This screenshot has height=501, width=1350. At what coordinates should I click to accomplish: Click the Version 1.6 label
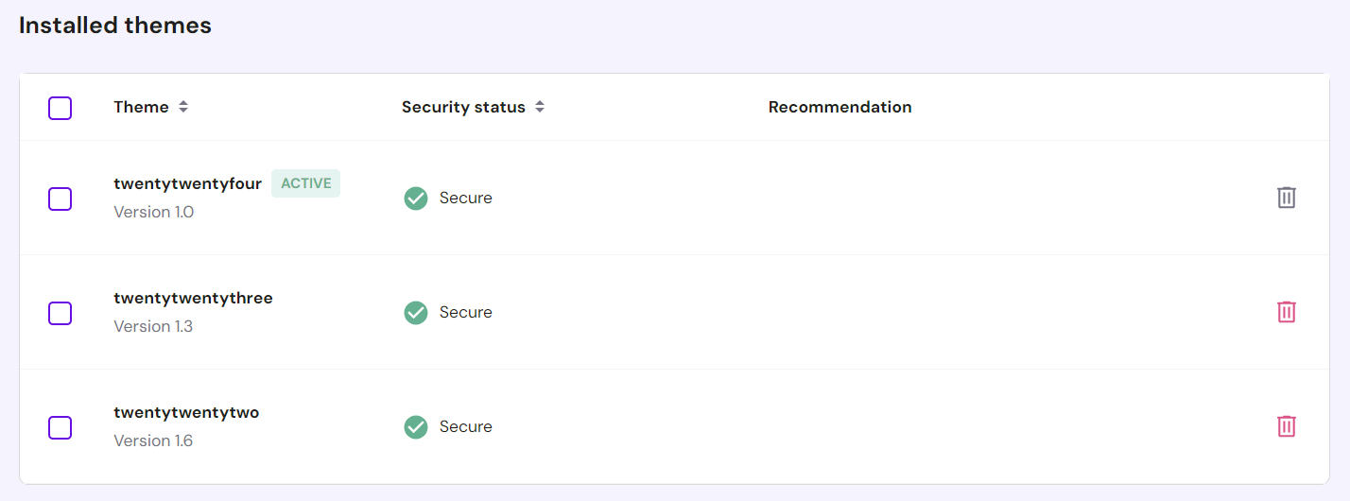pos(153,441)
